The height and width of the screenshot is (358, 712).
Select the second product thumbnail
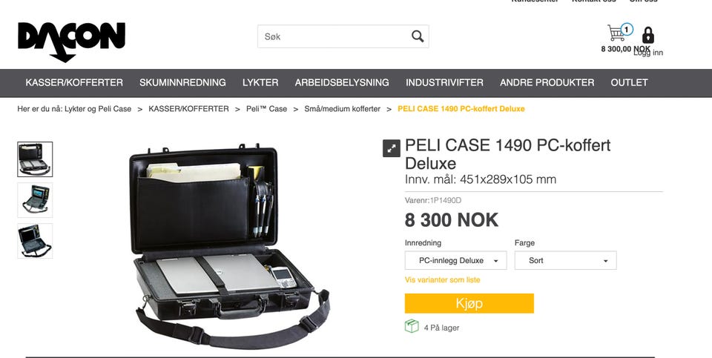pyautogui.click(x=35, y=200)
